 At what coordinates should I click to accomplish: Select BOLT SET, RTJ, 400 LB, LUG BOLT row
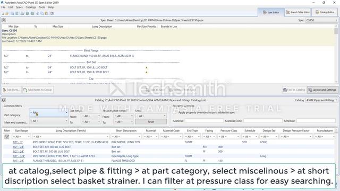169,147
